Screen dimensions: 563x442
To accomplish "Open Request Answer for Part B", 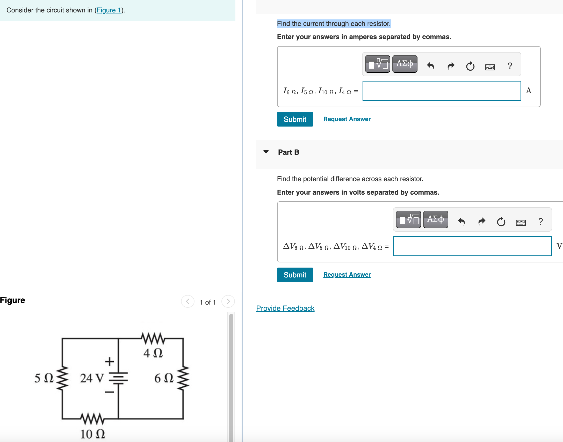I will click(347, 274).
